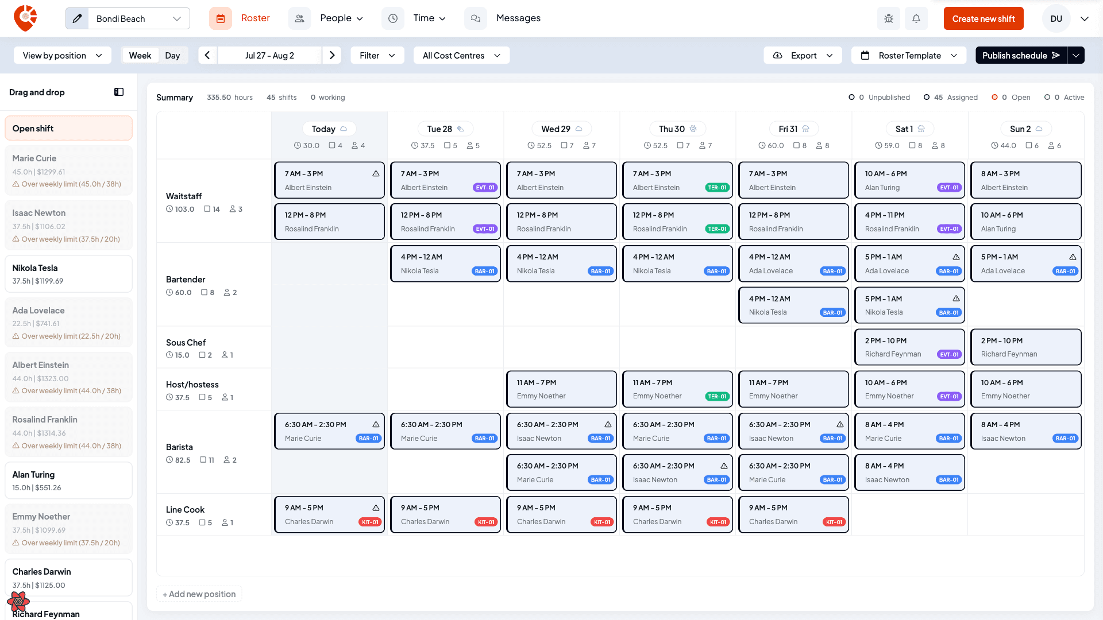Click the People icon in the navigation
Viewport: 1103px width, 620px height.
(299, 18)
